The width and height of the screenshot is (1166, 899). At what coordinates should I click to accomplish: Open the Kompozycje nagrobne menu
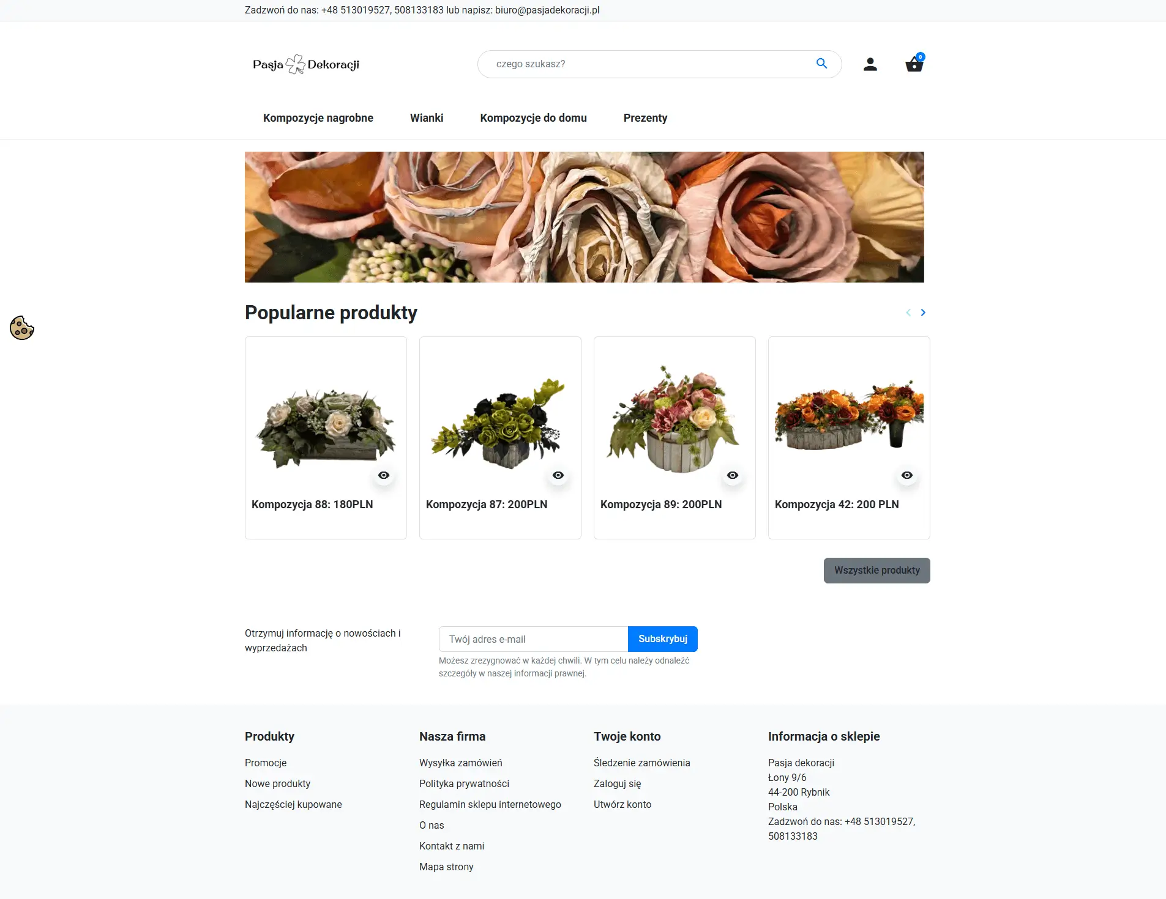click(318, 118)
